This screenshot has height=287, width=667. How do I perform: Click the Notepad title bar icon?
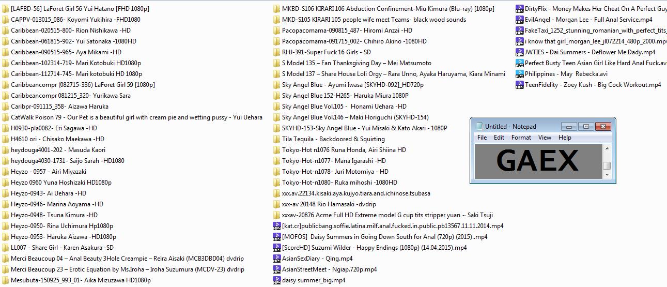(478, 126)
